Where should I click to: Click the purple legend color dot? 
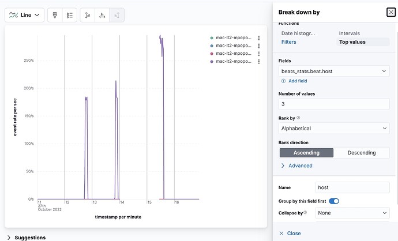pyautogui.click(x=212, y=61)
